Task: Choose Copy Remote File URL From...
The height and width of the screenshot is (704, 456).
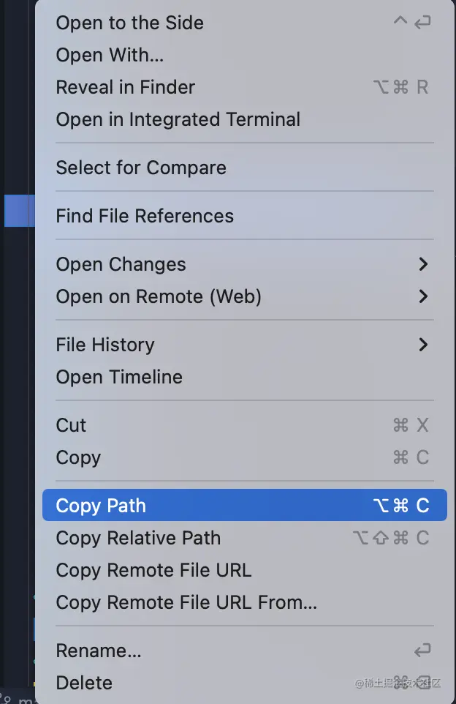Action: click(x=186, y=602)
